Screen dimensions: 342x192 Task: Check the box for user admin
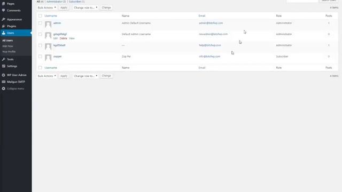40,23
